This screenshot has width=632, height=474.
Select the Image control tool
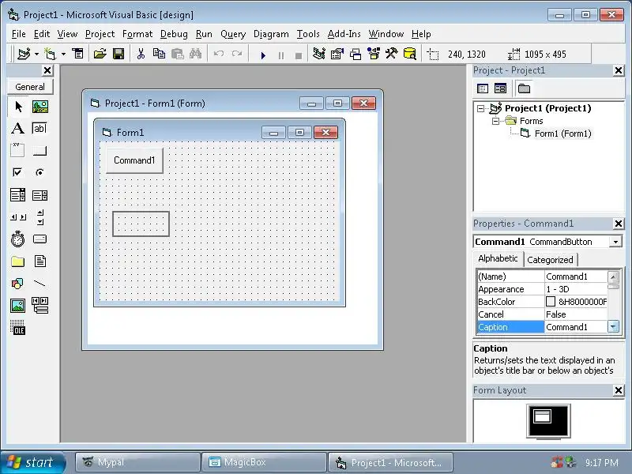coord(17,306)
